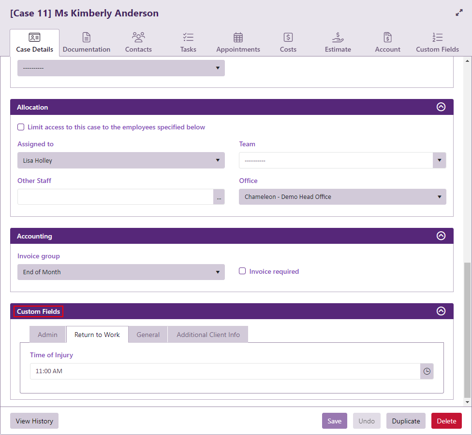
Task: Click the clock icon for Time of Injury
Action: pos(427,371)
